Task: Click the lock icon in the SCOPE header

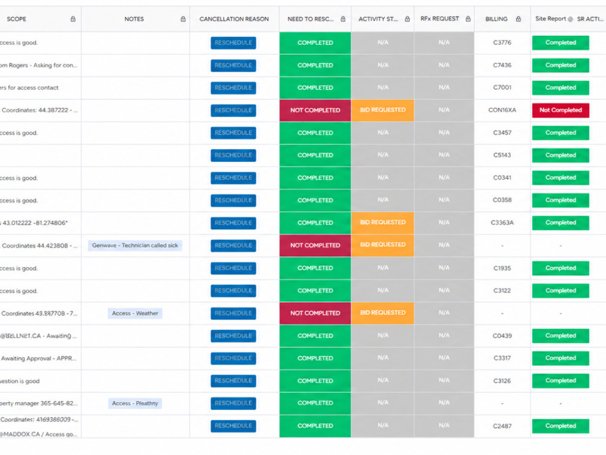Action: 73,19
